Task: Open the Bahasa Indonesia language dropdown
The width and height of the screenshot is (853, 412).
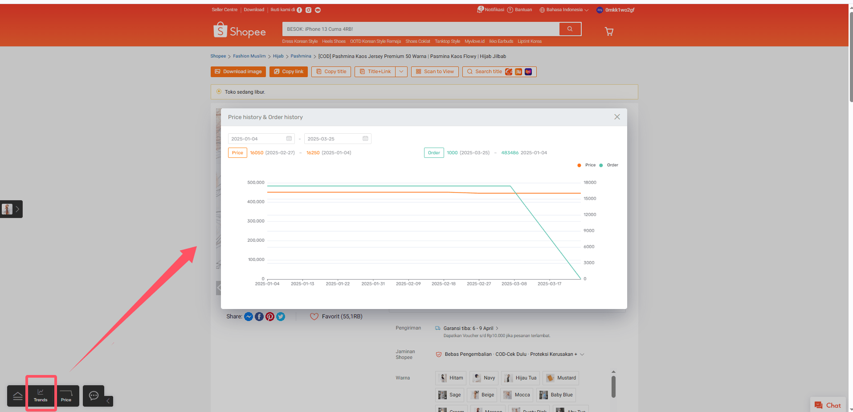Action: (x=564, y=10)
